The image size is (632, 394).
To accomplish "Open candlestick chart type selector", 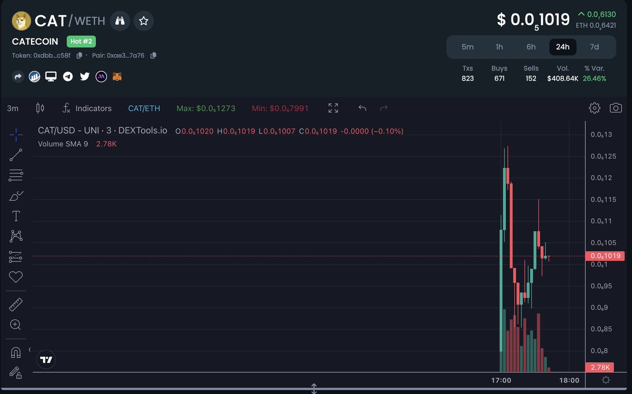I will tap(40, 108).
